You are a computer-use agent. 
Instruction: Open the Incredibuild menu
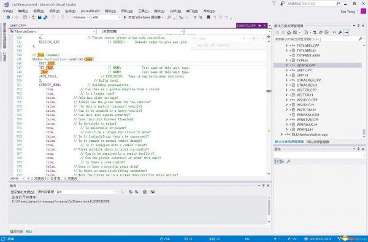[x=90, y=11]
